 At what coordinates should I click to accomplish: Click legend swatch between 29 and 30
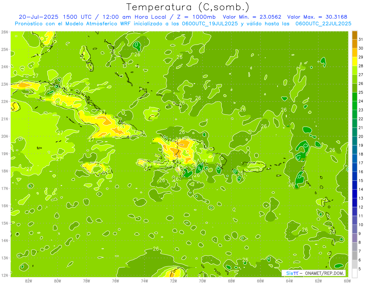[x=355, y=53]
